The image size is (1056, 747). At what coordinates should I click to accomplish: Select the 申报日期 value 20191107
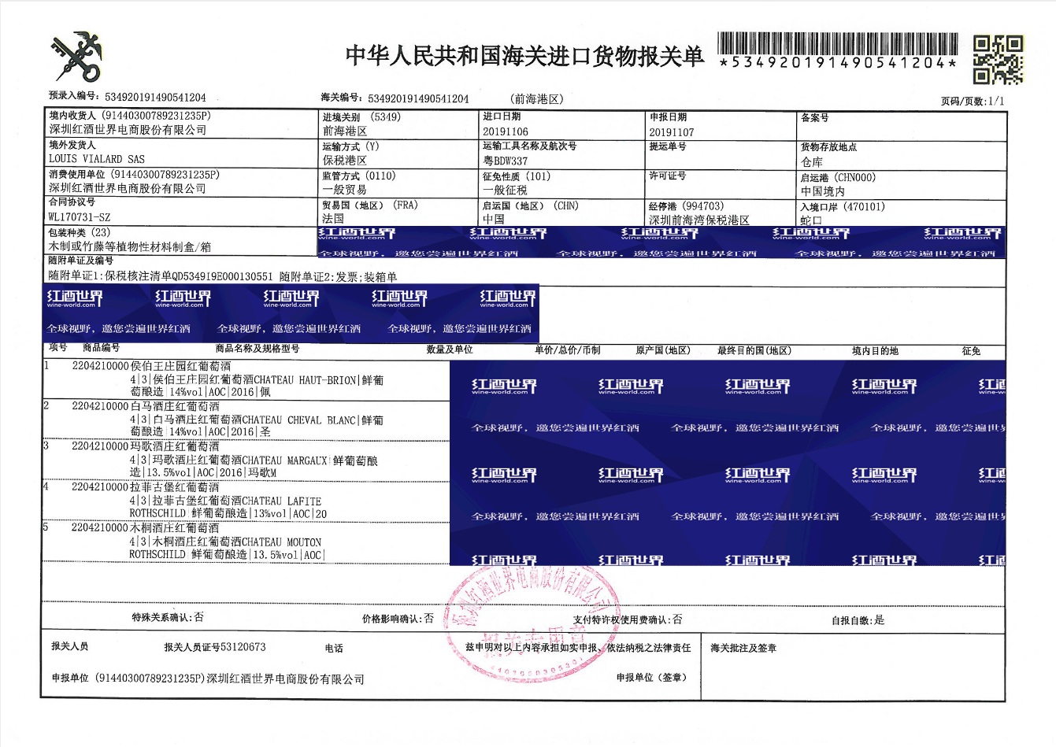pyautogui.click(x=671, y=132)
